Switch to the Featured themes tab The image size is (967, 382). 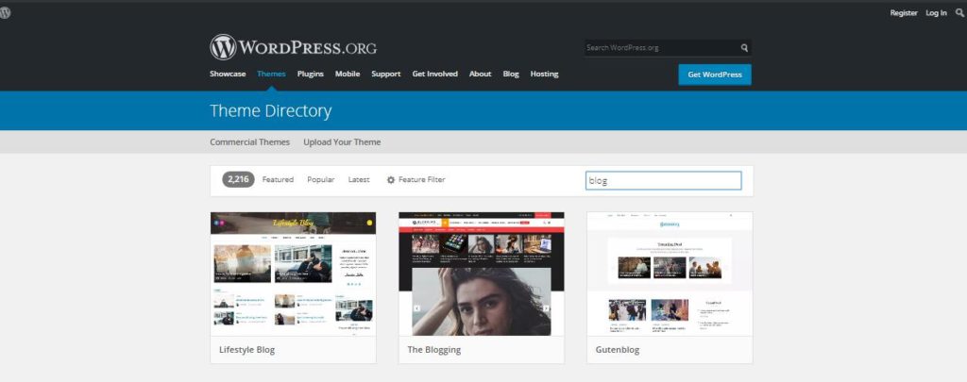278,179
